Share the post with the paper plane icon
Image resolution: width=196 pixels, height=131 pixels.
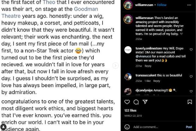[145, 102]
